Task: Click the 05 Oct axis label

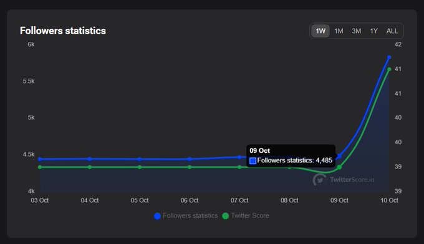Action: click(140, 200)
